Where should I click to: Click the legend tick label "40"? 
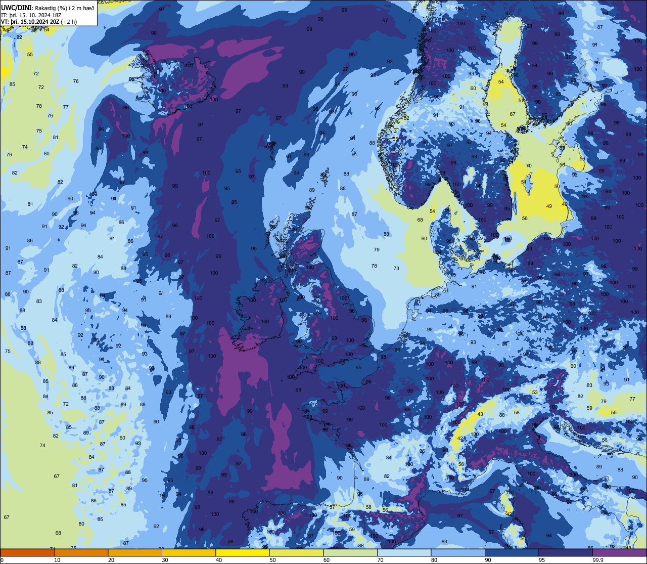pyautogui.click(x=219, y=560)
